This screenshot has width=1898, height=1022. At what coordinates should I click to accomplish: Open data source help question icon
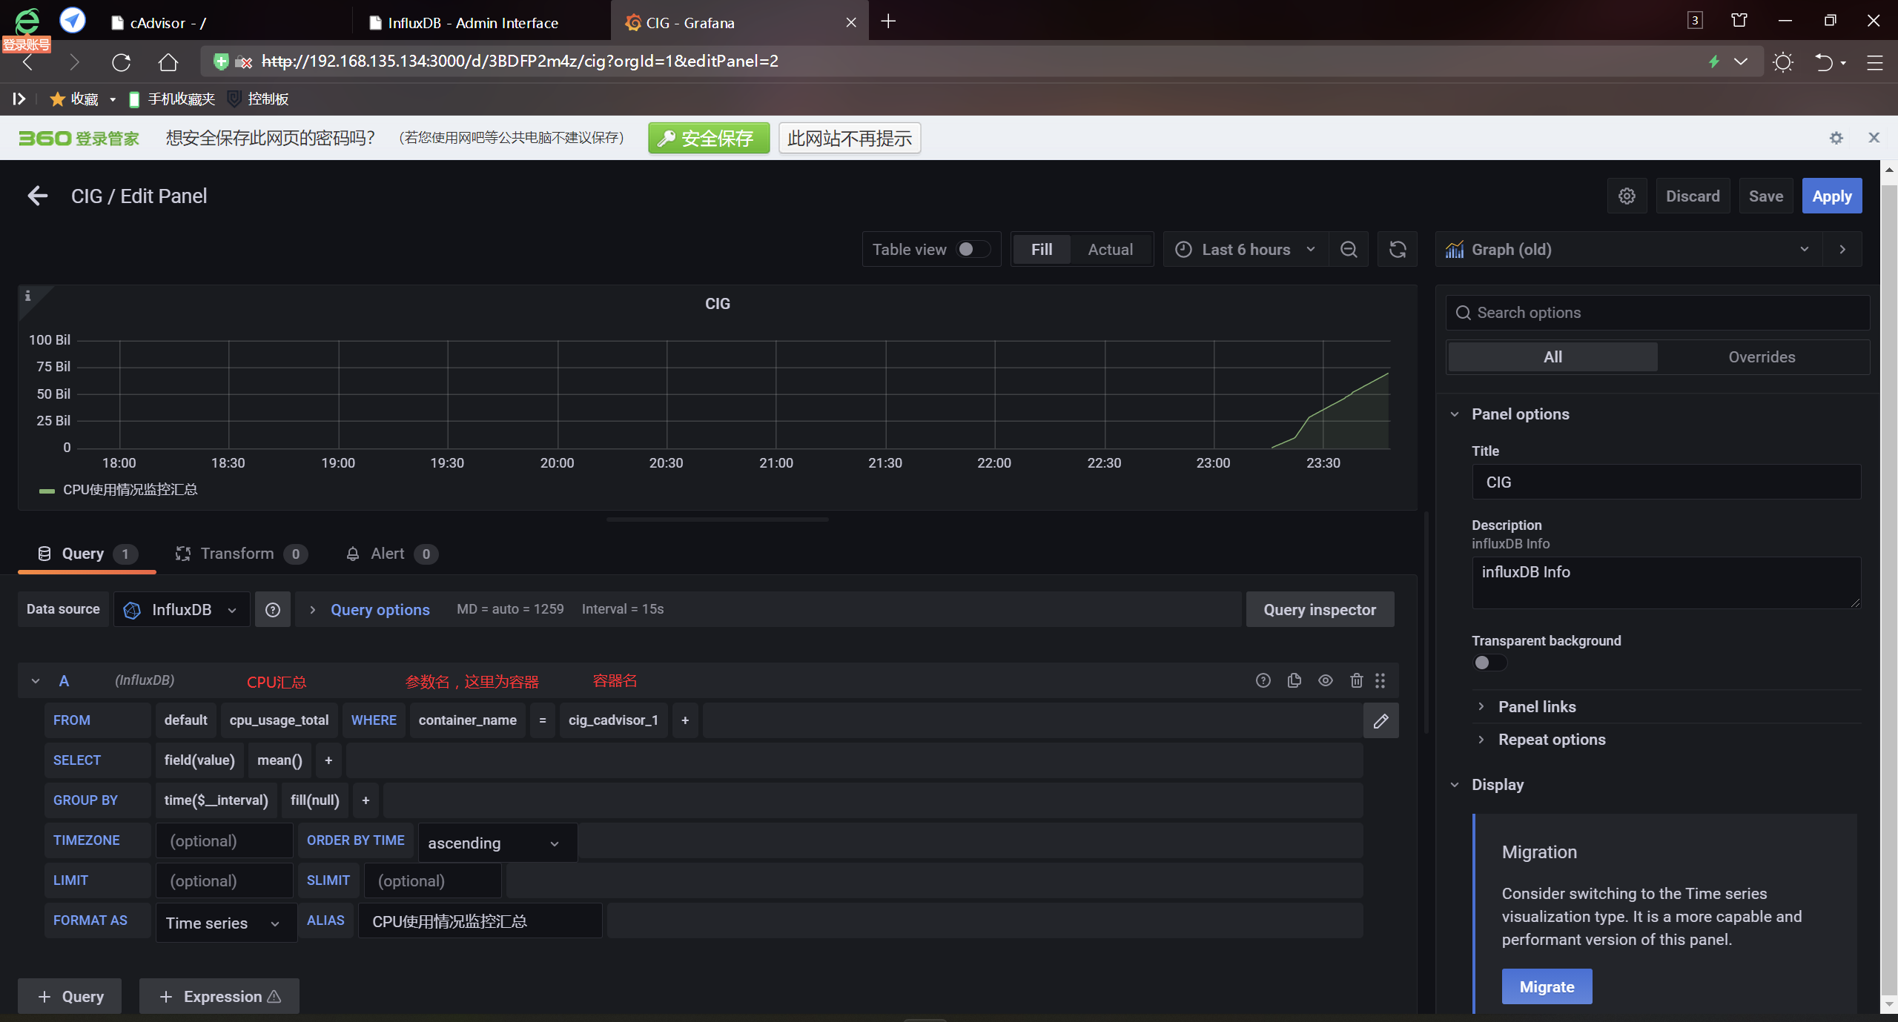point(273,610)
